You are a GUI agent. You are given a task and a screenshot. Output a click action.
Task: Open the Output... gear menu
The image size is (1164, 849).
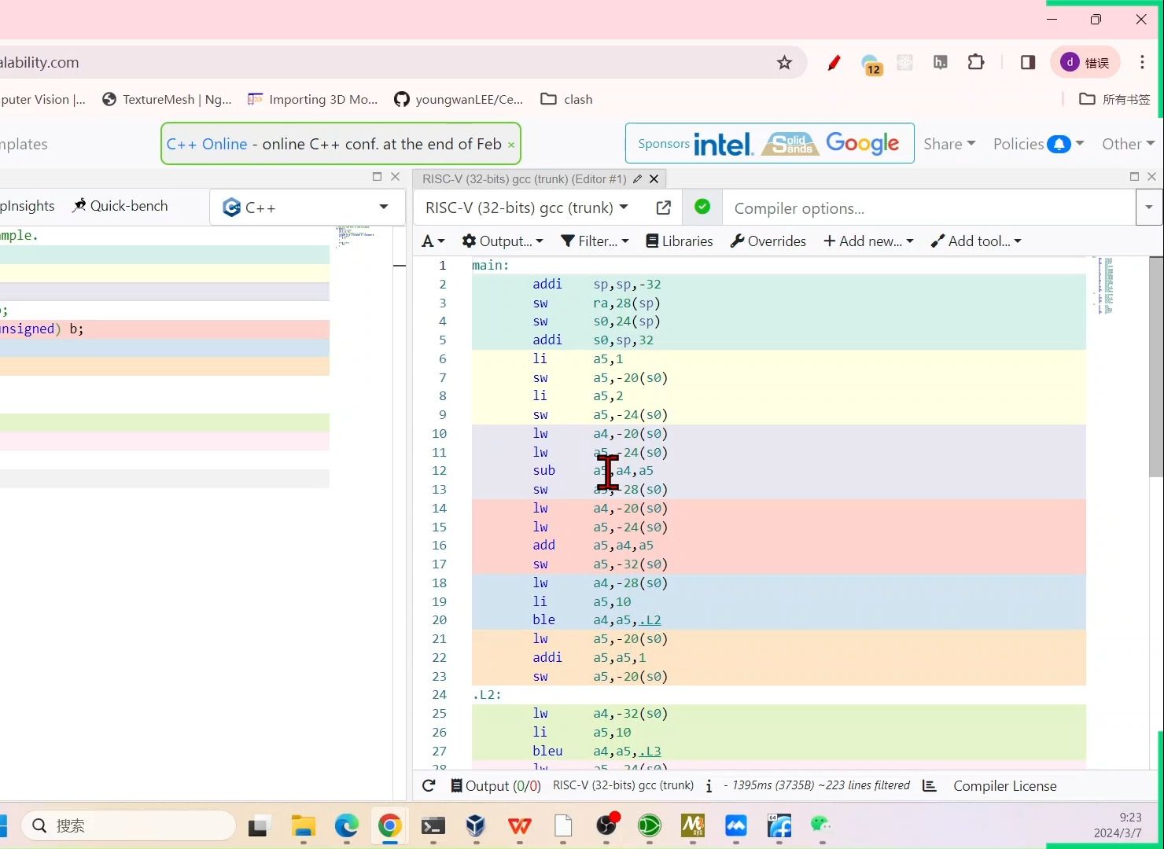click(503, 241)
